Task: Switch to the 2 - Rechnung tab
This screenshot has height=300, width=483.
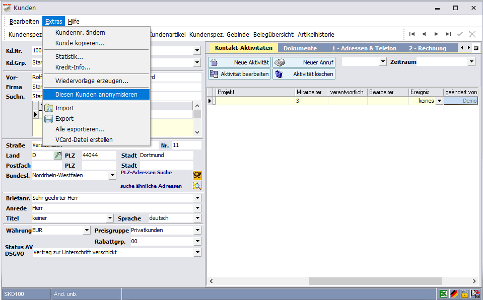Action: 428,48
